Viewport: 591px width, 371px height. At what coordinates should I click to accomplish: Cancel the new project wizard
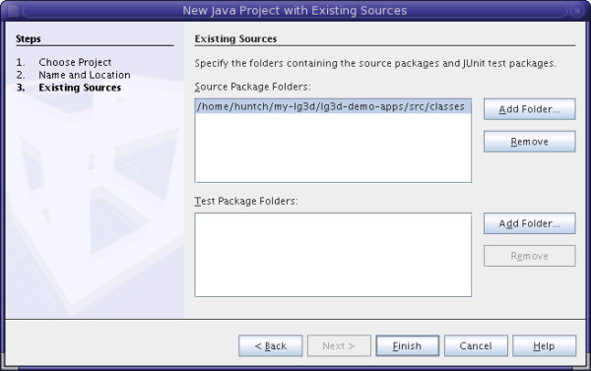[x=476, y=345]
